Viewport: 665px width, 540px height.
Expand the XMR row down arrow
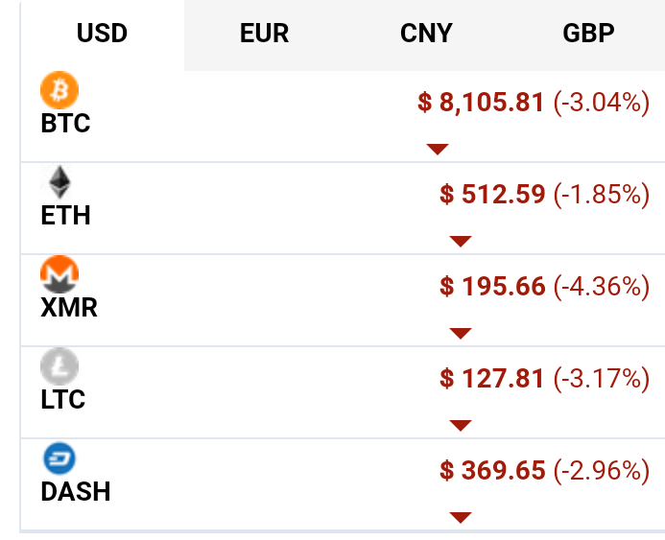(461, 334)
